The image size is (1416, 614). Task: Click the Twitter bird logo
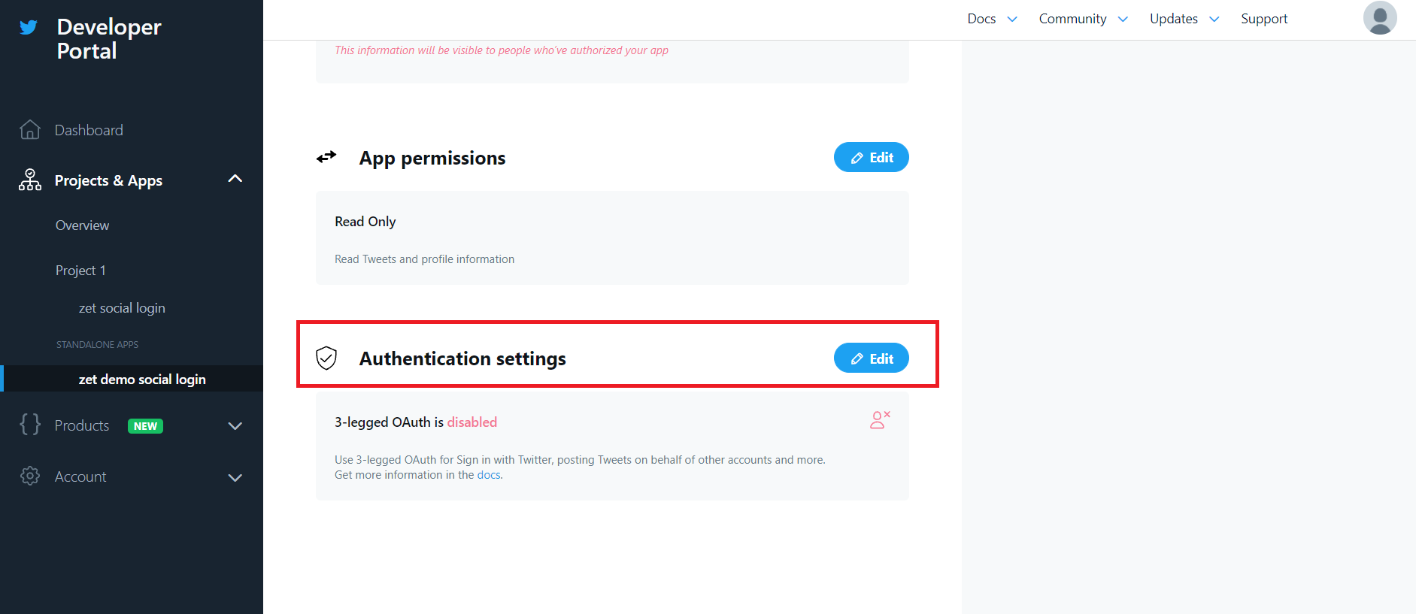pos(29,28)
